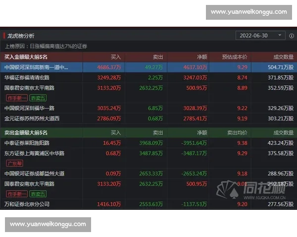297x237 pixels.
Task: Click volume value 504.71万股
Action: point(281,67)
